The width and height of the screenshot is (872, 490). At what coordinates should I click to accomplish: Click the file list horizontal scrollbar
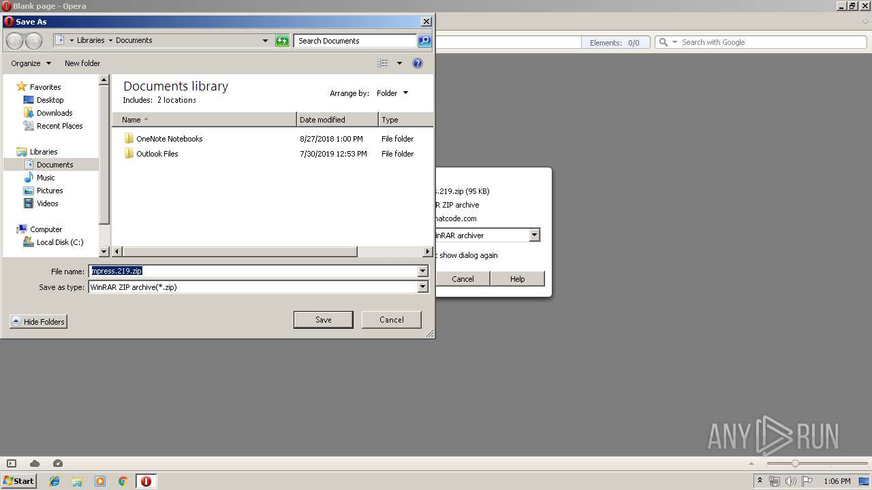coord(239,252)
